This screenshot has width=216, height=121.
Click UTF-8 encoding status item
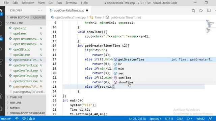tap(169, 119)
